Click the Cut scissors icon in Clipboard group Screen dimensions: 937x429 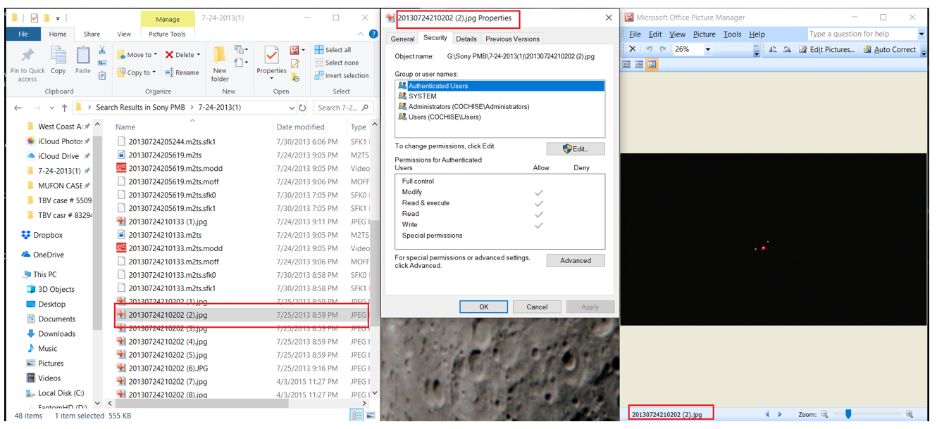click(102, 50)
